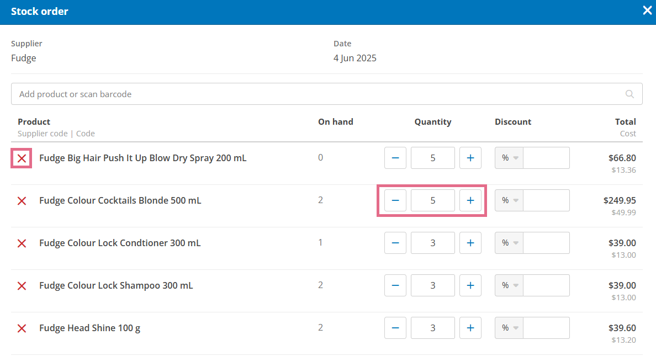The width and height of the screenshot is (656, 356).
Task: Click the quantity field for Colour Lock Shampoo
Action: [433, 285]
